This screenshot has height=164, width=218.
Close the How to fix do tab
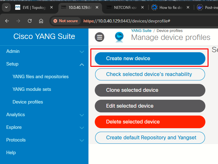(188, 7)
